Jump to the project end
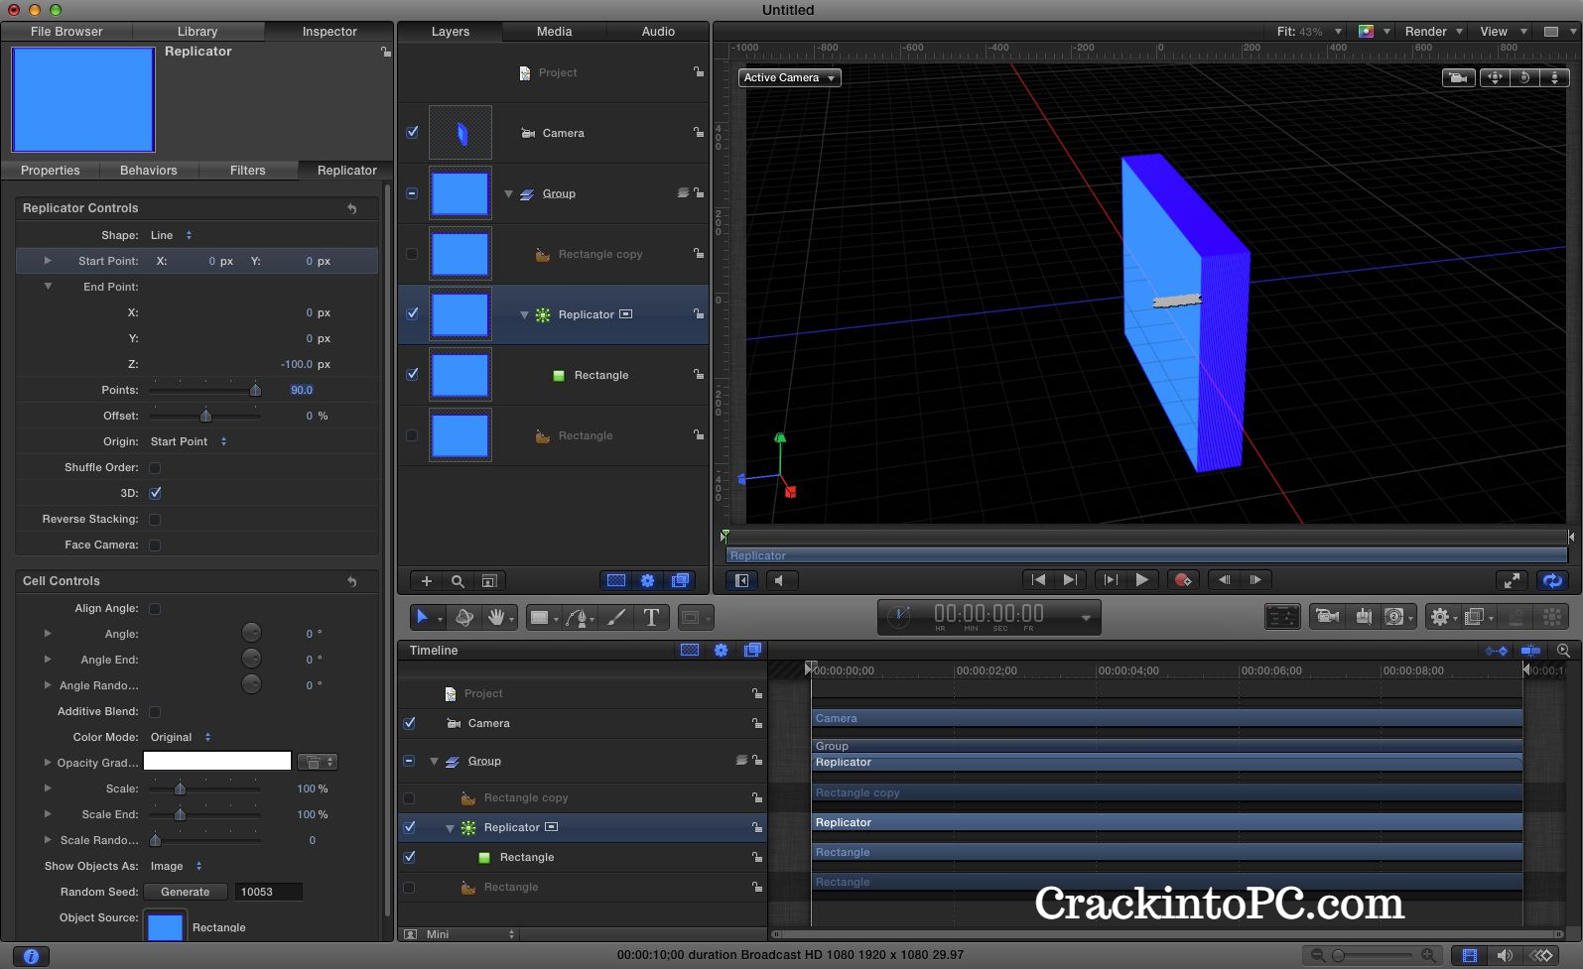The width and height of the screenshot is (1583, 969). pos(1070,580)
